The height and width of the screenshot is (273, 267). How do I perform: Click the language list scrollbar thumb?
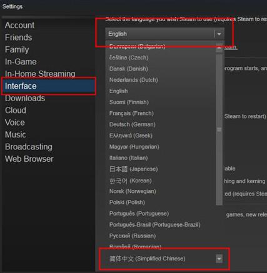219,130
